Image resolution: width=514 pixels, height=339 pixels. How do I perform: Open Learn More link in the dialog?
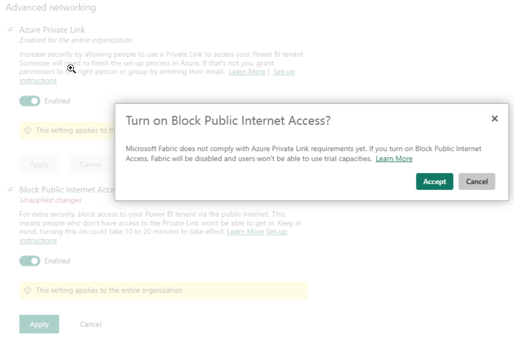point(394,159)
